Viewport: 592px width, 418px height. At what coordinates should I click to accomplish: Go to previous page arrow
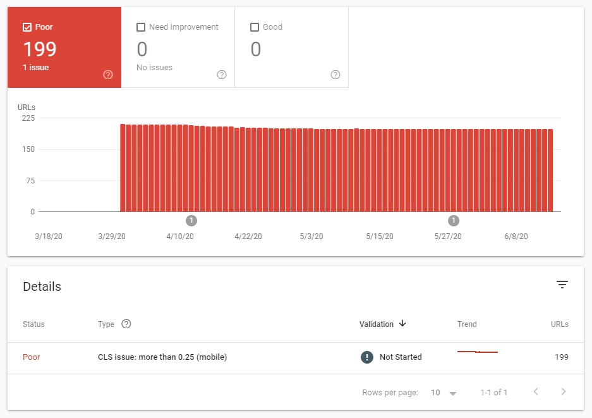[536, 392]
